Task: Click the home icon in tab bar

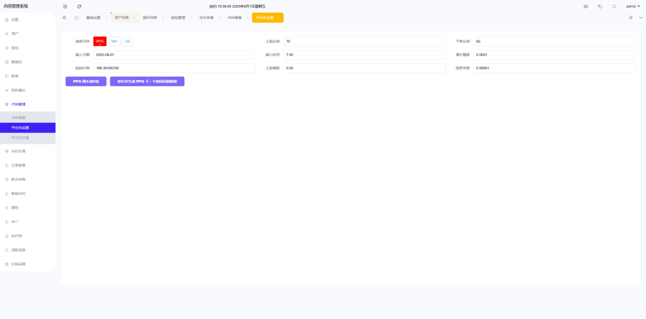Action: tap(76, 18)
